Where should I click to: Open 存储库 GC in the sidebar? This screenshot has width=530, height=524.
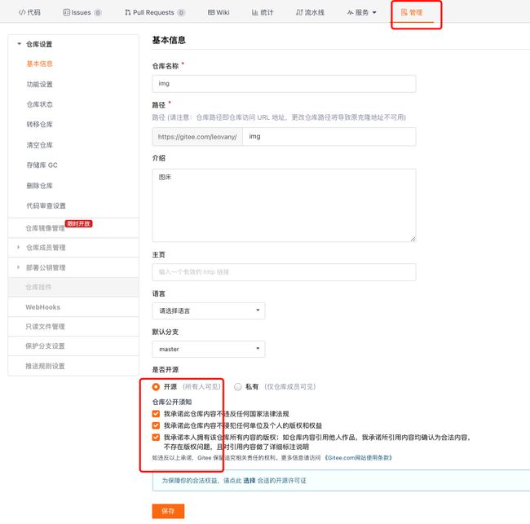tap(42, 165)
